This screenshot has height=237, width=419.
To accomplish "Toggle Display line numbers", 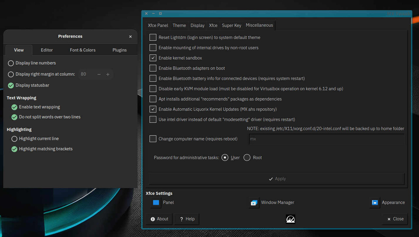I will point(32,63).
